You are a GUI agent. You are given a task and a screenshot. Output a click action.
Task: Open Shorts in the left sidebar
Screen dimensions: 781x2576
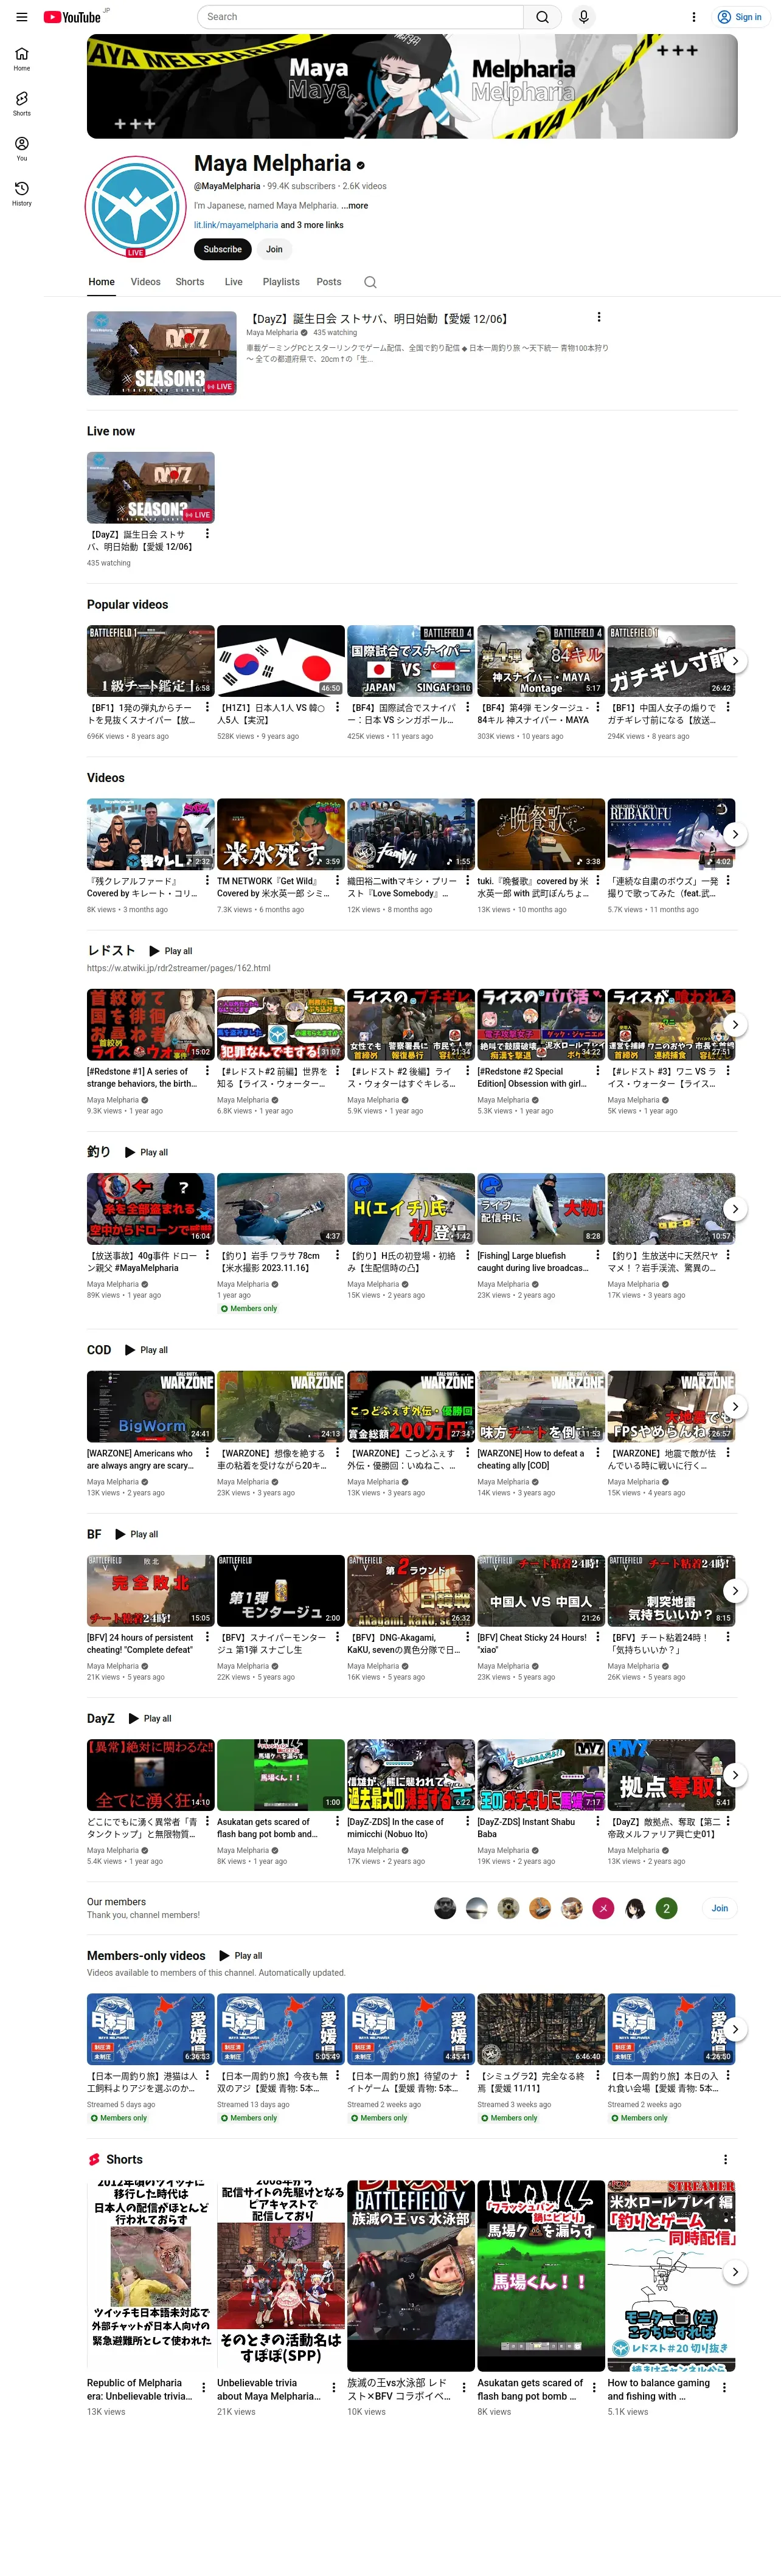(x=22, y=104)
